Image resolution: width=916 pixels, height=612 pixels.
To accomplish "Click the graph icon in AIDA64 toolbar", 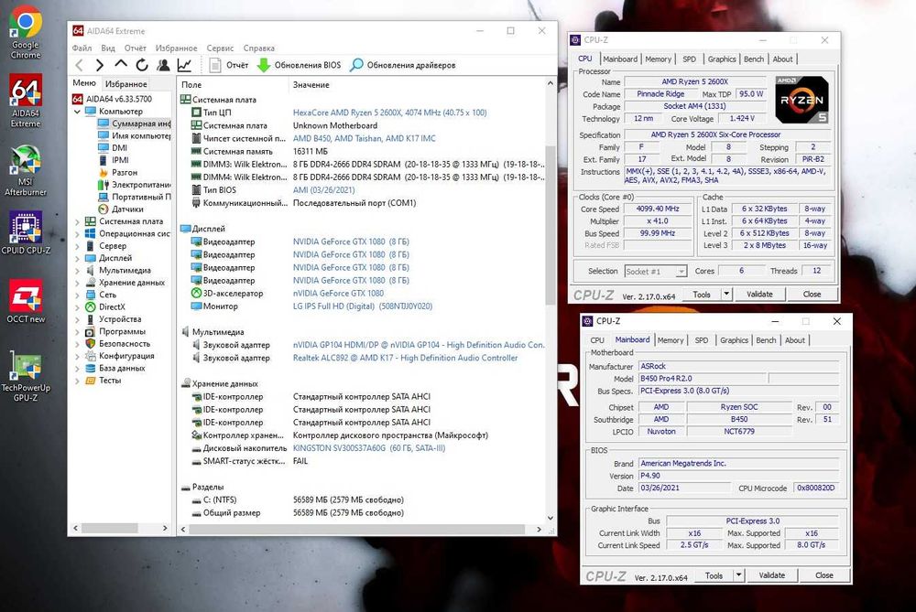I will [185, 65].
